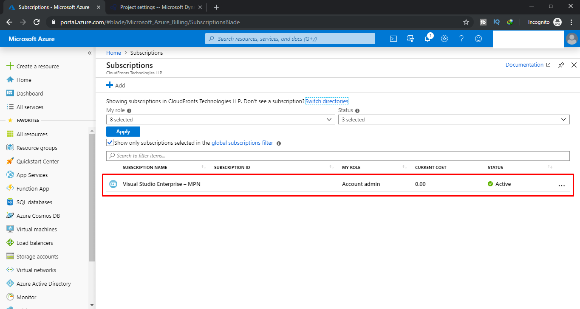Click the IQ browser extension icon

[496, 22]
